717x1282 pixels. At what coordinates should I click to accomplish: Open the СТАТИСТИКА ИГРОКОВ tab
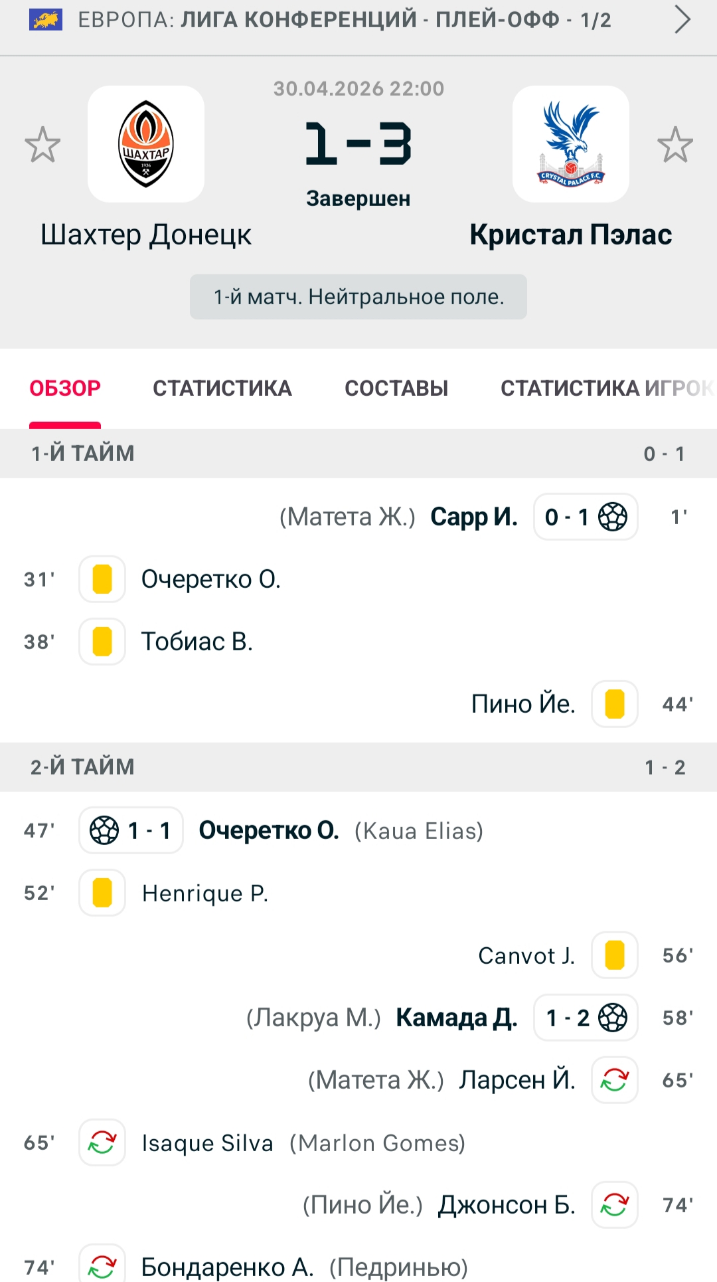(x=607, y=388)
